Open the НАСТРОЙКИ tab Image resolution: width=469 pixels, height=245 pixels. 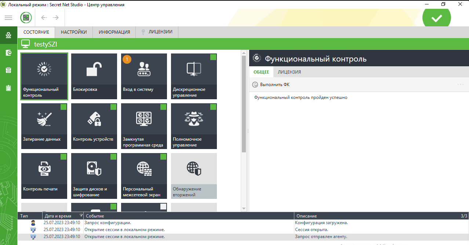tap(74, 32)
